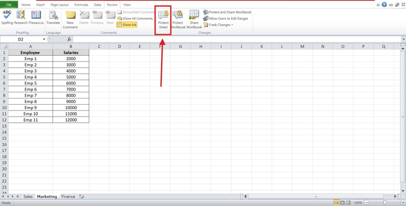Go to last sheet navigation arrow
This screenshot has height=206, width=406.
[x=17, y=196]
